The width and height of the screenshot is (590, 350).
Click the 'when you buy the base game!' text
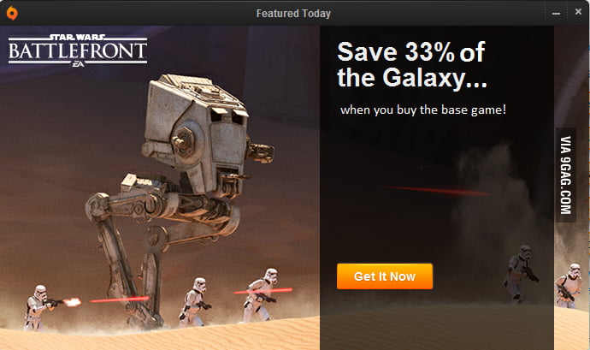coord(423,110)
